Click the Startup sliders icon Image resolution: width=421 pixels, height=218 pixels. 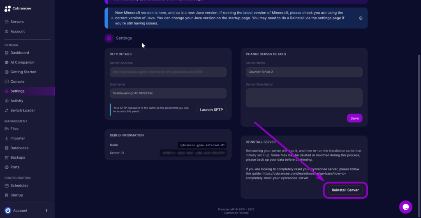click(7, 195)
